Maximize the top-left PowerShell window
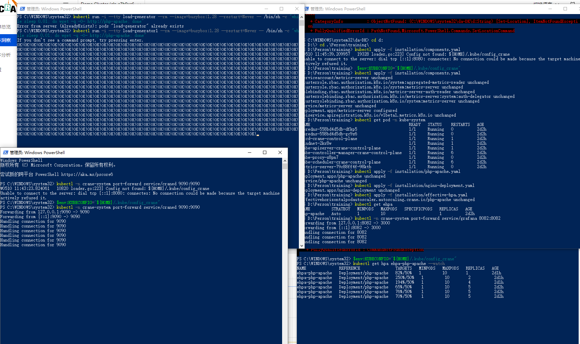 pos(281,9)
